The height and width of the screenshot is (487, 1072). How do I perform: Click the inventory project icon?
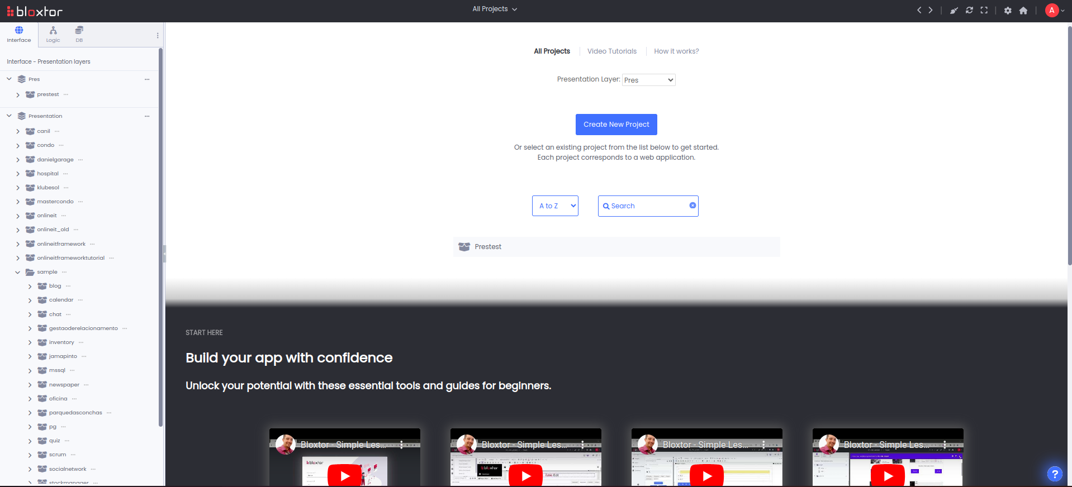(42, 342)
